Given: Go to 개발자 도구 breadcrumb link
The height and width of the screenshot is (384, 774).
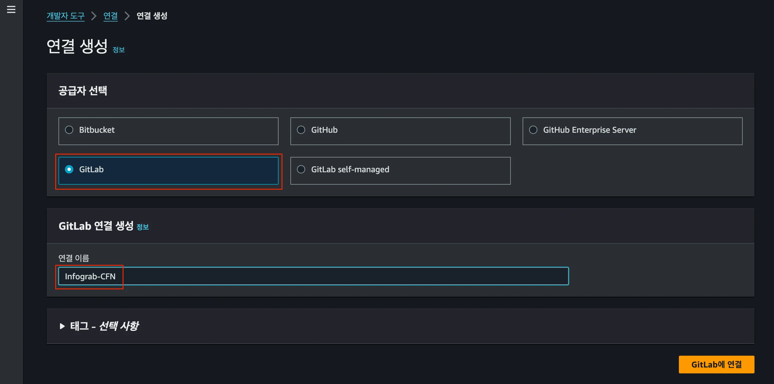Looking at the screenshot, I should coord(66,16).
